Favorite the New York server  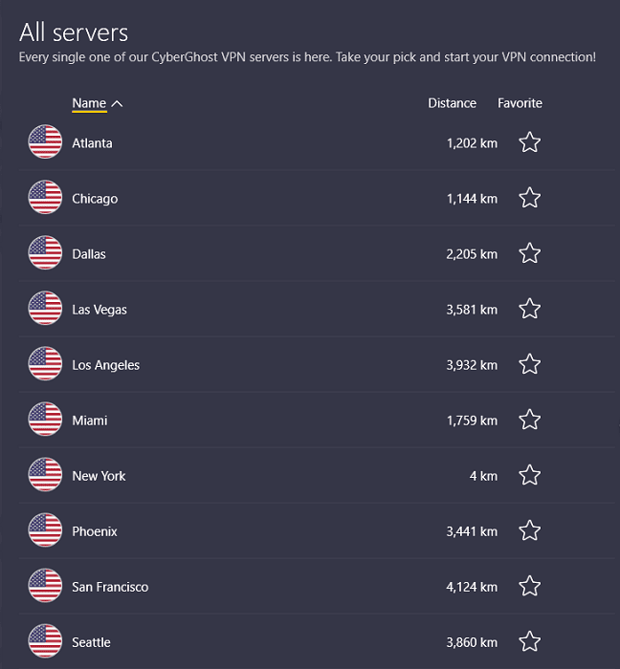[x=529, y=475]
